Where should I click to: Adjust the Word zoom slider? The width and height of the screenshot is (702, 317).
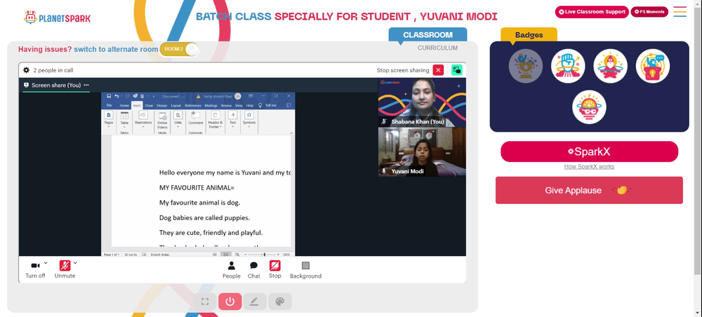(x=265, y=255)
